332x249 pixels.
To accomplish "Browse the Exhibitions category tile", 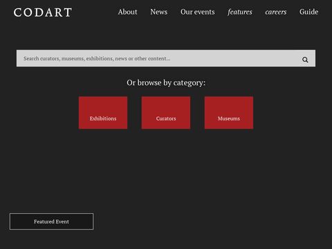I will point(103,113).
